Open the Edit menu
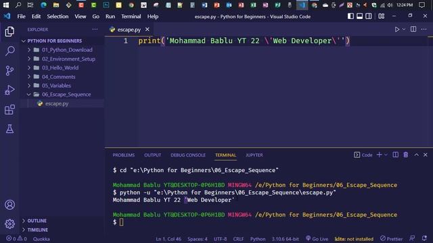The width and height of the screenshot is (433, 243). (x=36, y=16)
